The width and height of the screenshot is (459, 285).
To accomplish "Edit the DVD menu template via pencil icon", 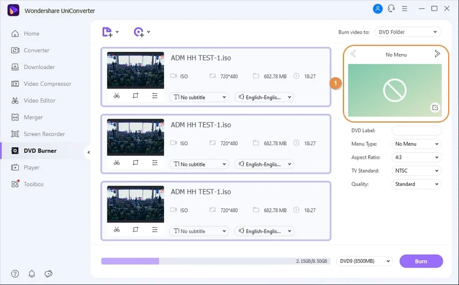I will click(435, 108).
